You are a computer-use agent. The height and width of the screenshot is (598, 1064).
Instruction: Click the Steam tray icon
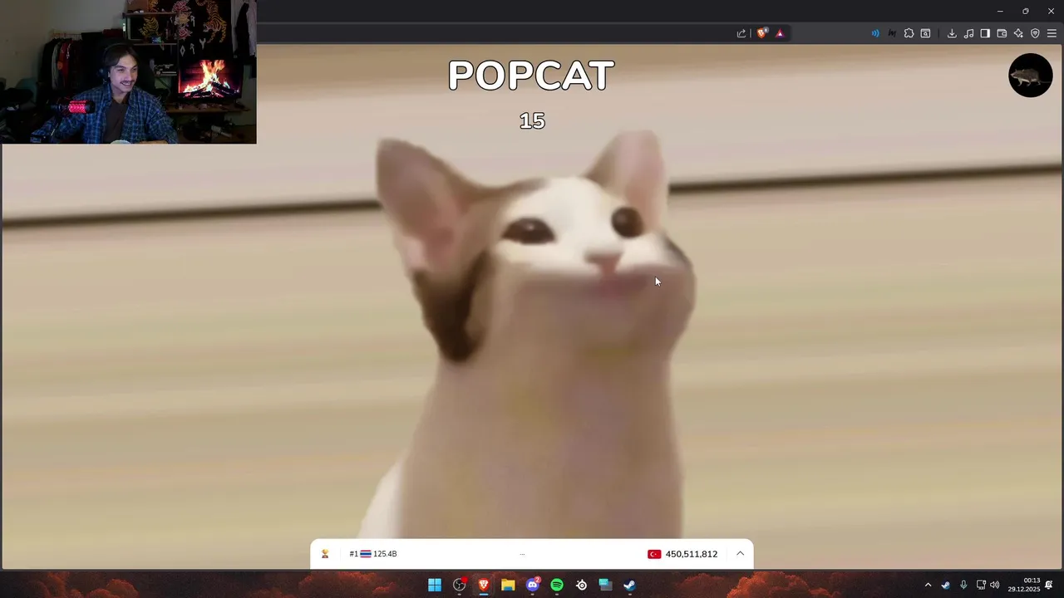pyautogui.click(x=946, y=585)
